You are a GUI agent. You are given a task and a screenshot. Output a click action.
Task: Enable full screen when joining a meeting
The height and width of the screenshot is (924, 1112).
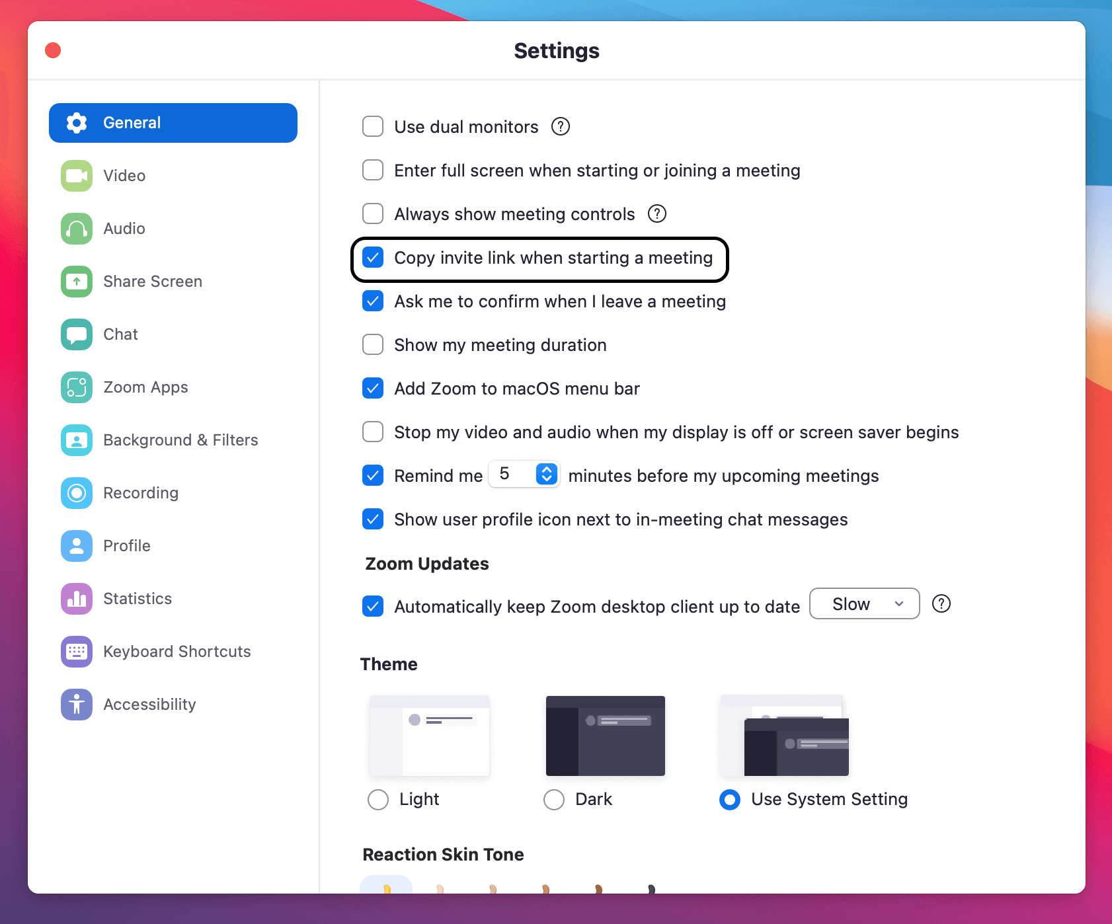373,170
